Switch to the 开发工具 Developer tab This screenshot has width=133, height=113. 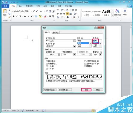pyautogui.click(x=68, y=6)
